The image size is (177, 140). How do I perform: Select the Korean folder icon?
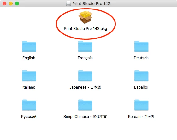pos(141,105)
